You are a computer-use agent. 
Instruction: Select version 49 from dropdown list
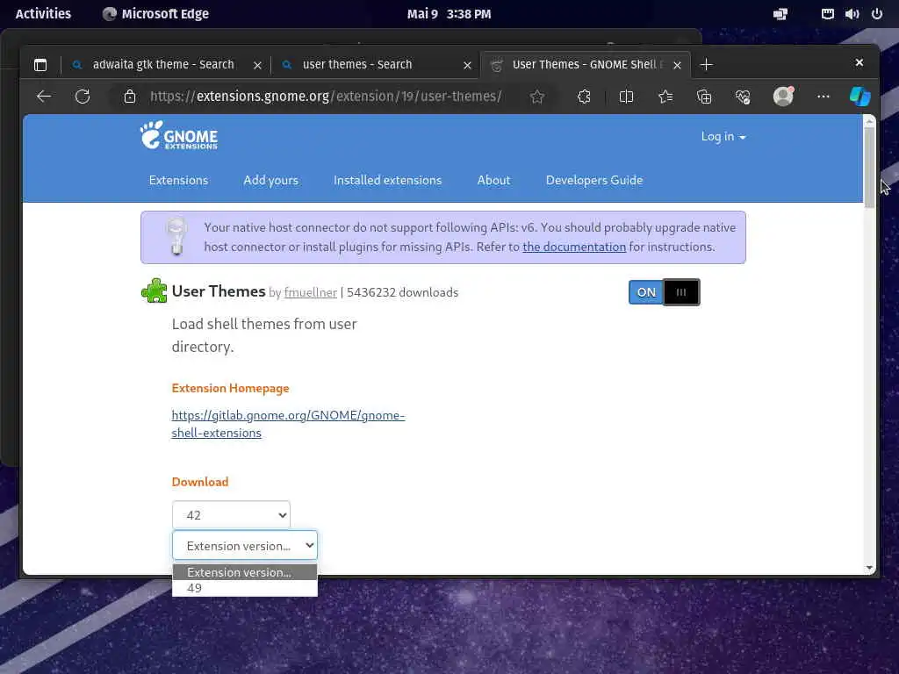point(245,588)
